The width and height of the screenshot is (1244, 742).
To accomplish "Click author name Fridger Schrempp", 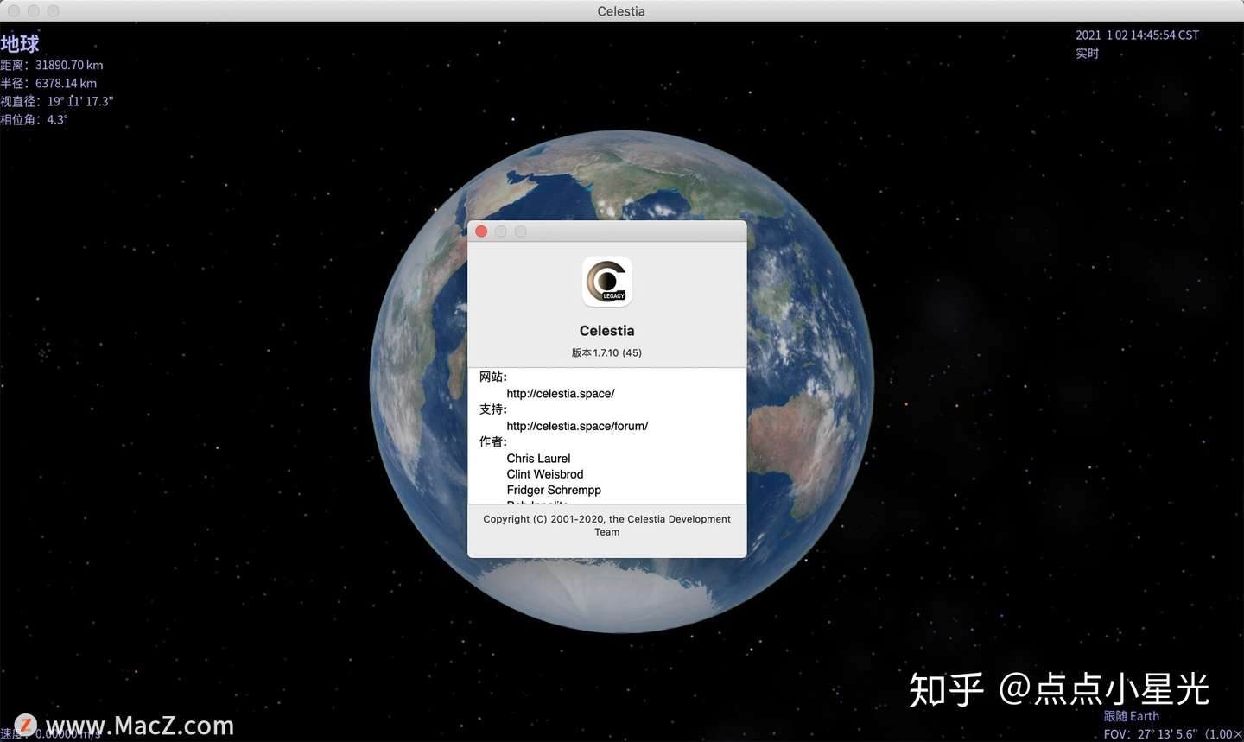I will coord(554,490).
